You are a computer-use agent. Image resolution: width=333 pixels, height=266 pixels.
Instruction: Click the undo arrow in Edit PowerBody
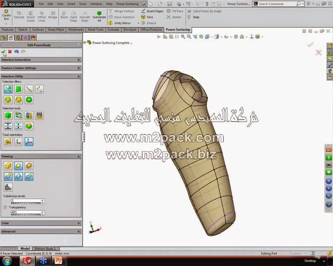(16, 52)
